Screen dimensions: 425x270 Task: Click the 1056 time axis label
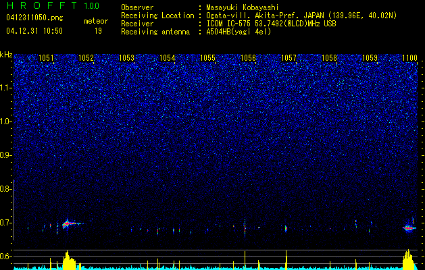pyautogui.click(x=248, y=58)
